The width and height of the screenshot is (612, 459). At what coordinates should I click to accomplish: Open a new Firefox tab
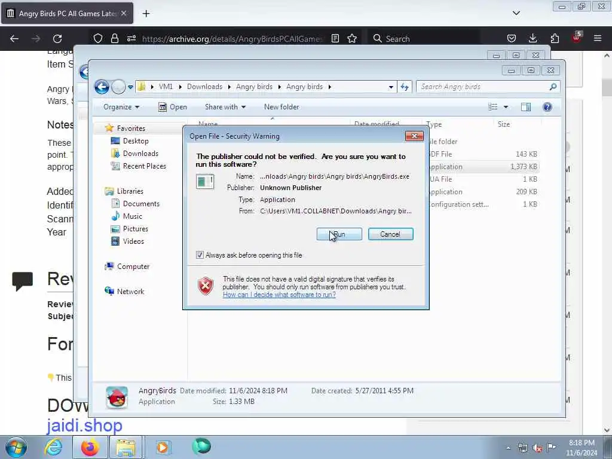coord(146,14)
